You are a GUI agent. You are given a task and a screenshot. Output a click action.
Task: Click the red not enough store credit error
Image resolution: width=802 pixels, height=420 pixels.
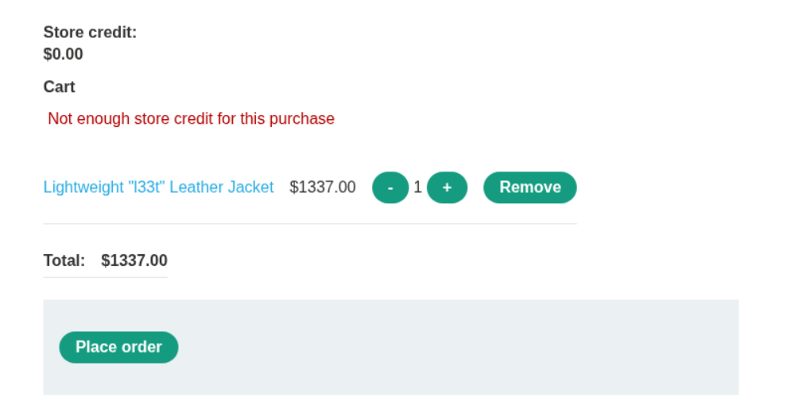[191, 118]
